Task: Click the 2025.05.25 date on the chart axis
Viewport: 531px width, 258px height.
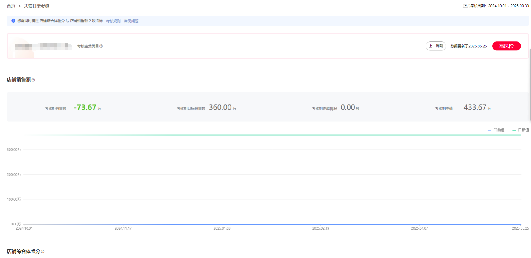Action: [x=520, y=228]
